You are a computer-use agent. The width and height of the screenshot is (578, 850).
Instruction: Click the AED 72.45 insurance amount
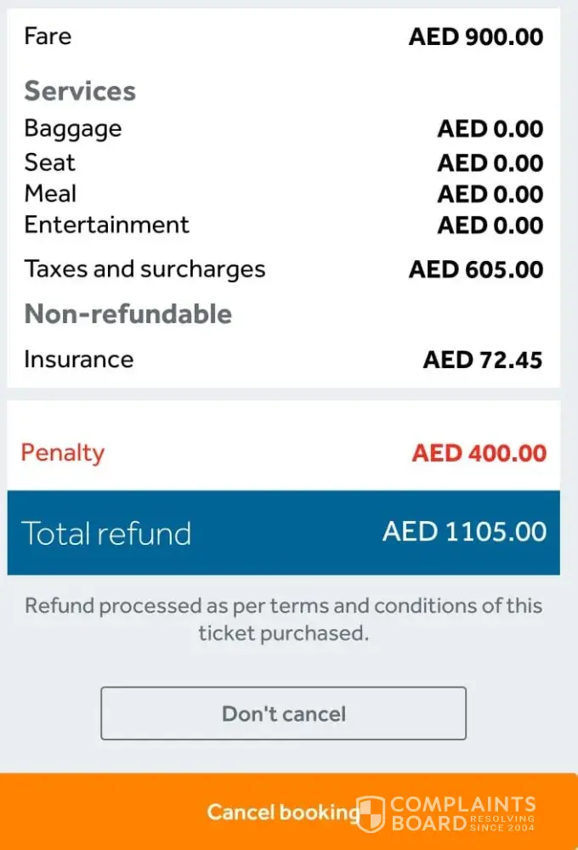point(482,360)
